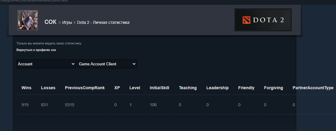Screen dimensions: 336x131
Task: Select the InitialSkill column header
Action: pyautogui.click(x=159, y=88)
